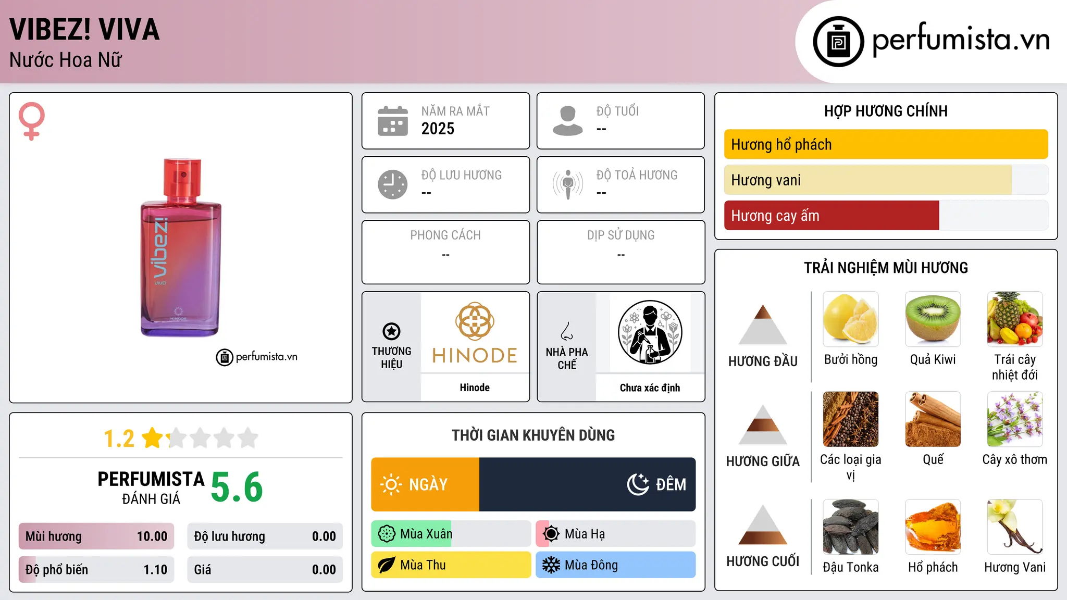Click the calendar icon beside Năm ra mắt
The image size is (1067, 600).
click(x=393, y=121)
